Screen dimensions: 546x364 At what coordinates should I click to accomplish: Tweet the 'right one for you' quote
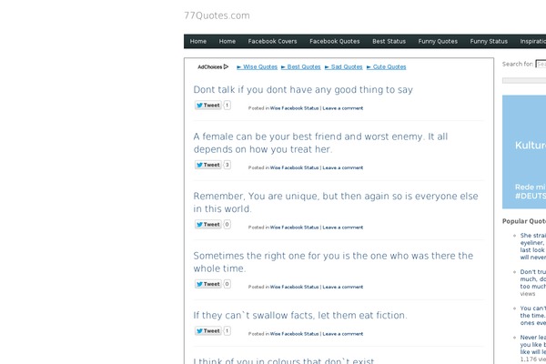click(x=208, y=284)
